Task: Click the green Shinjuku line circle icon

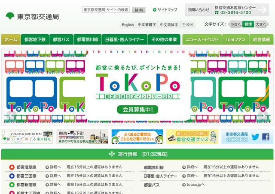Action: pos(12,185)
